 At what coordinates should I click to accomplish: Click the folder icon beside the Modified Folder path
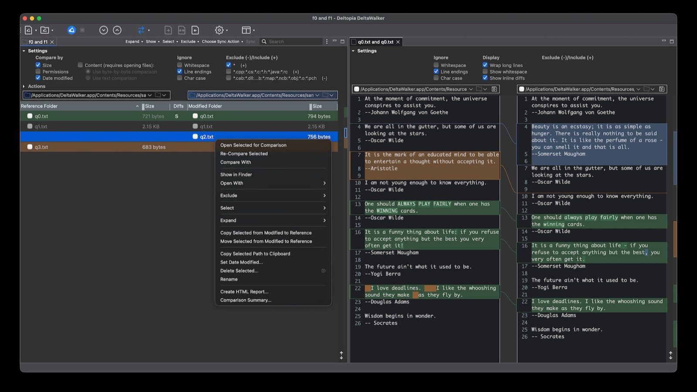pos(325,95)
